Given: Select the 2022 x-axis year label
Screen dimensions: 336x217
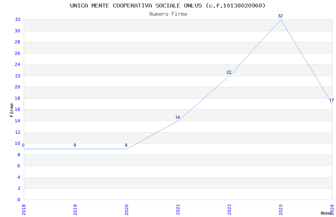Looking at the screenshot, I should tap(229, 210).
